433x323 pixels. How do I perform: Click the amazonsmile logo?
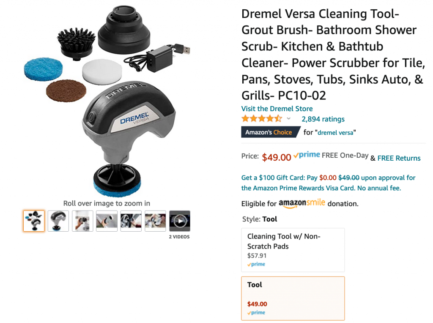[x=302, y=203]
